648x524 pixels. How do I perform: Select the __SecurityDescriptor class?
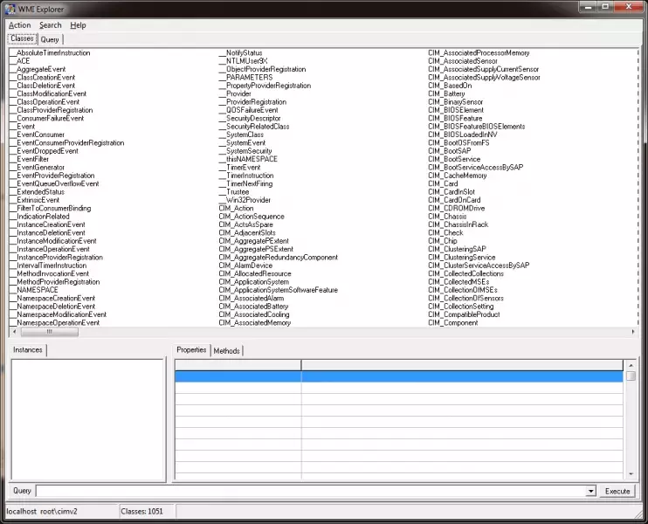click(x=250, y=118)
